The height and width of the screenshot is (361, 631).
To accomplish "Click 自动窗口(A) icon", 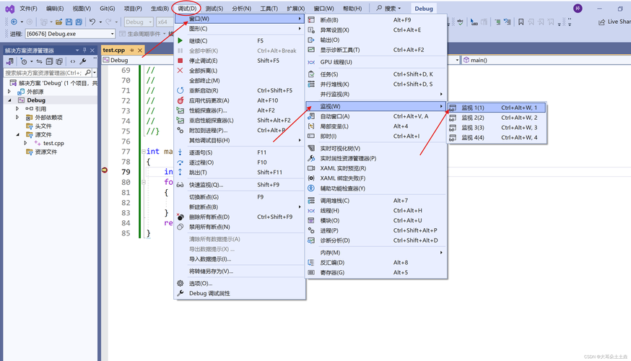I will pyautogui.click(x=311, y=116).
